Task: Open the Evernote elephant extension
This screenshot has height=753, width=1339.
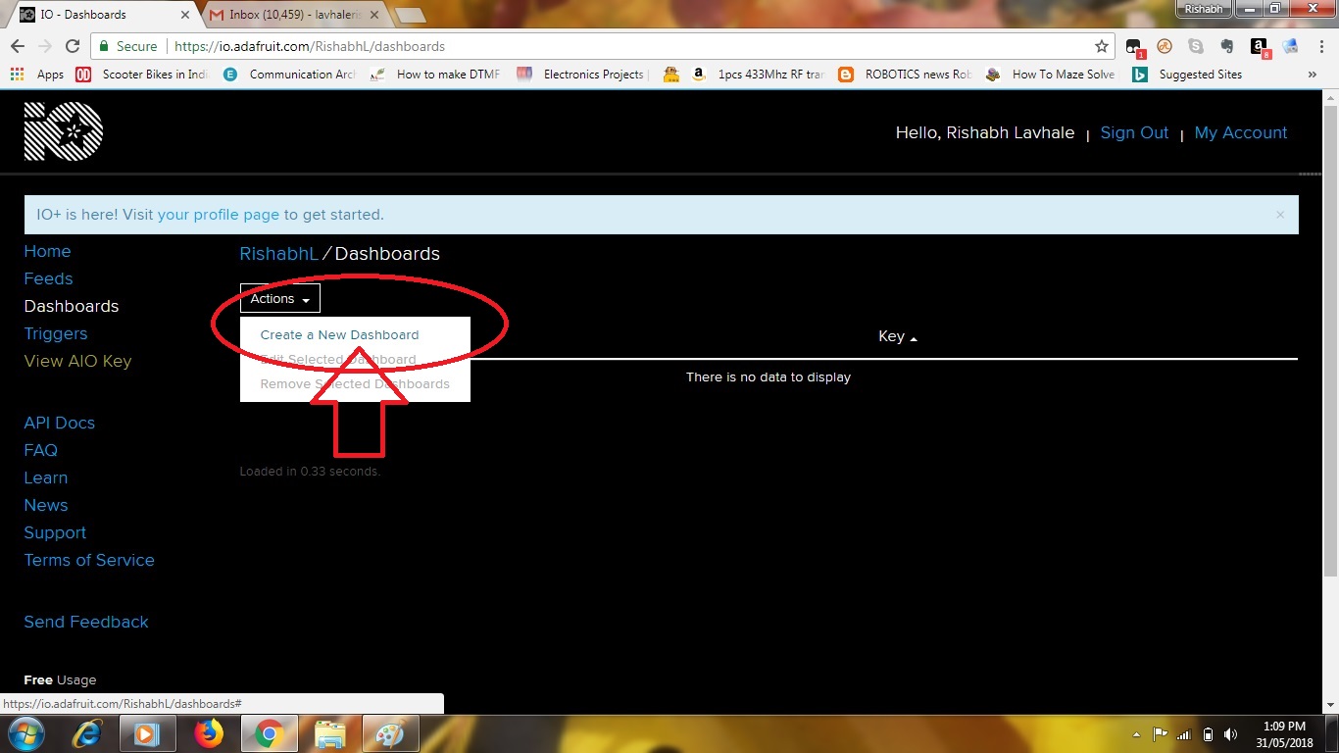Action: click(x=1227, y=46)
